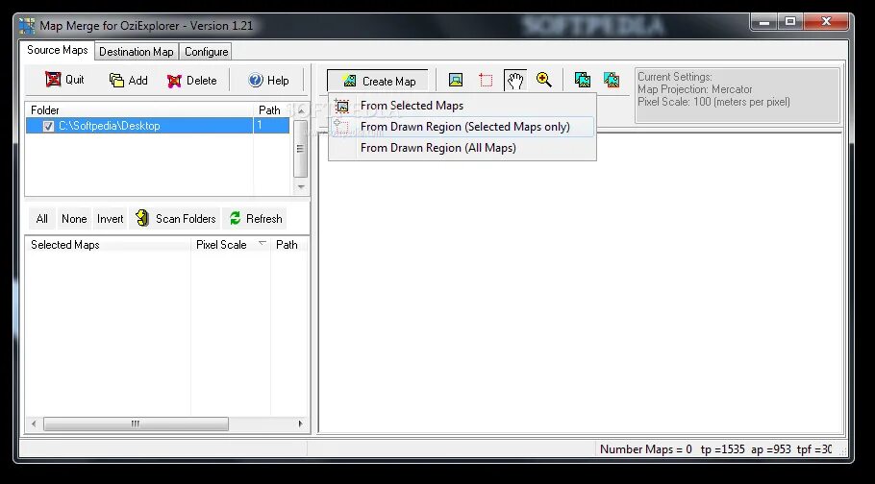The image size is (875, 484).
Task: Select the magnifier zoom-in tool
Action: click(x=543, y=80)
